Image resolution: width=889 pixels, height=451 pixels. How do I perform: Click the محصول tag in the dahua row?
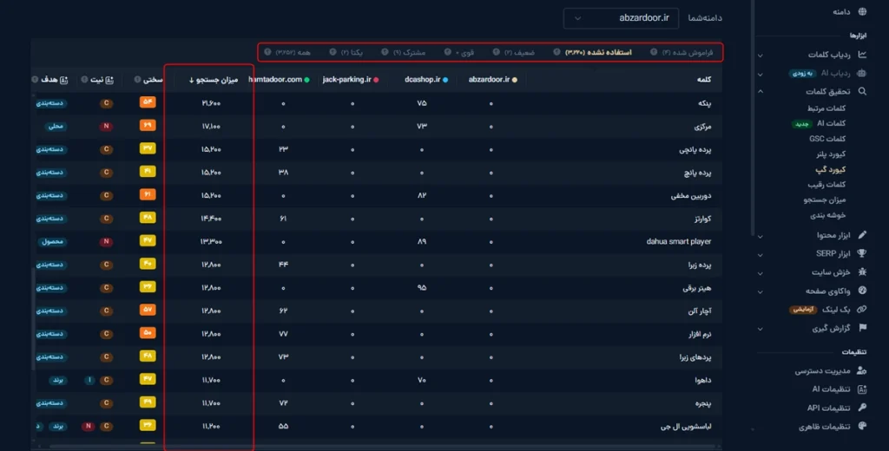click(x=52, y=242)
